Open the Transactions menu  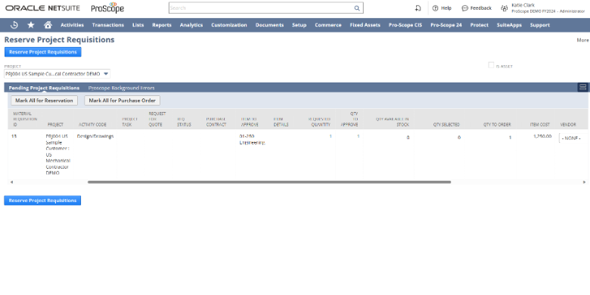coord(108,25)
